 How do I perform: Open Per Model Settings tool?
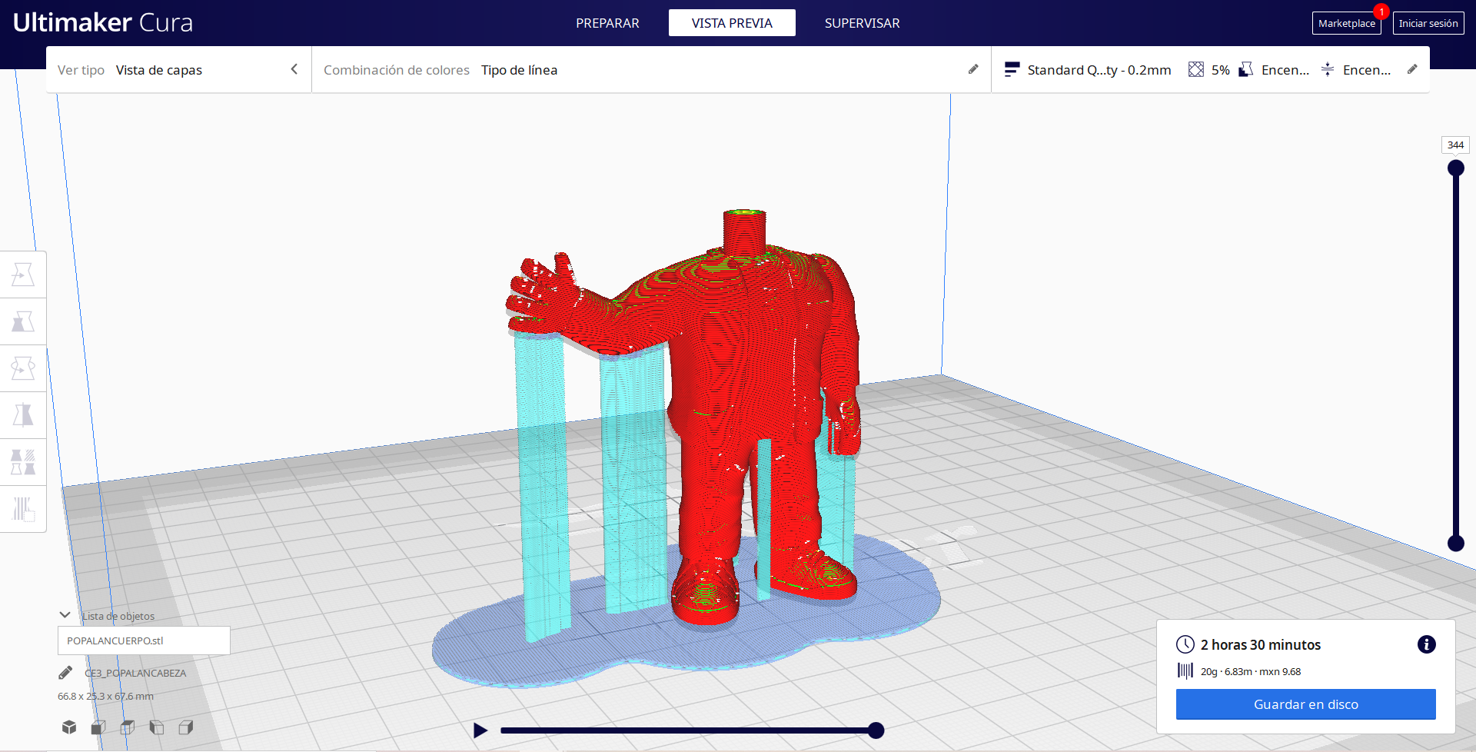coord(23,462)
